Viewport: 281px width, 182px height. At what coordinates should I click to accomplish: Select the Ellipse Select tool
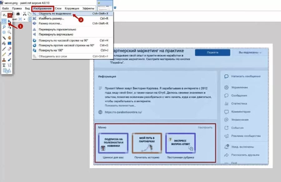click(4, 32)
